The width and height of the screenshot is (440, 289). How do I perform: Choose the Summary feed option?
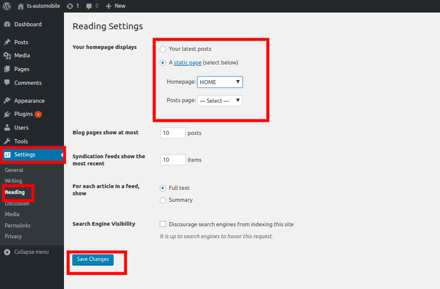163,200
